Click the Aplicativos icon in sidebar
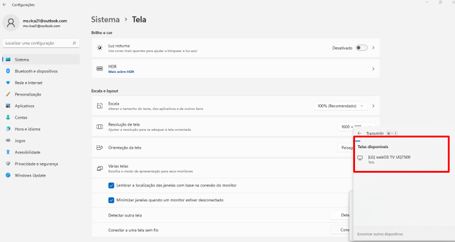 pos(8,106)
